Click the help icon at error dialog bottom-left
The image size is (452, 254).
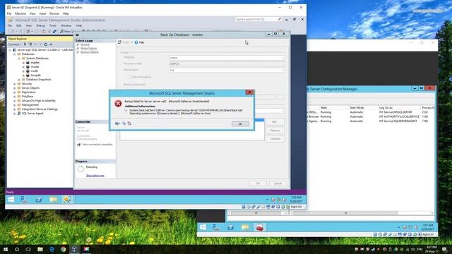pos(117,123)
